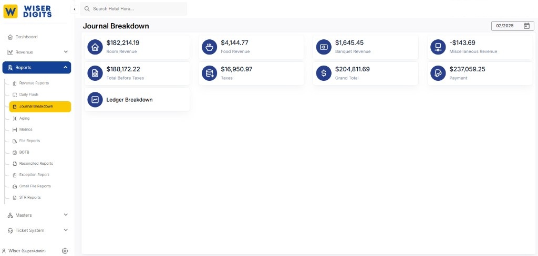The image size is (538, 256).
Task: Click the $182,214.19 Room Revenue value
Action: 123,43
